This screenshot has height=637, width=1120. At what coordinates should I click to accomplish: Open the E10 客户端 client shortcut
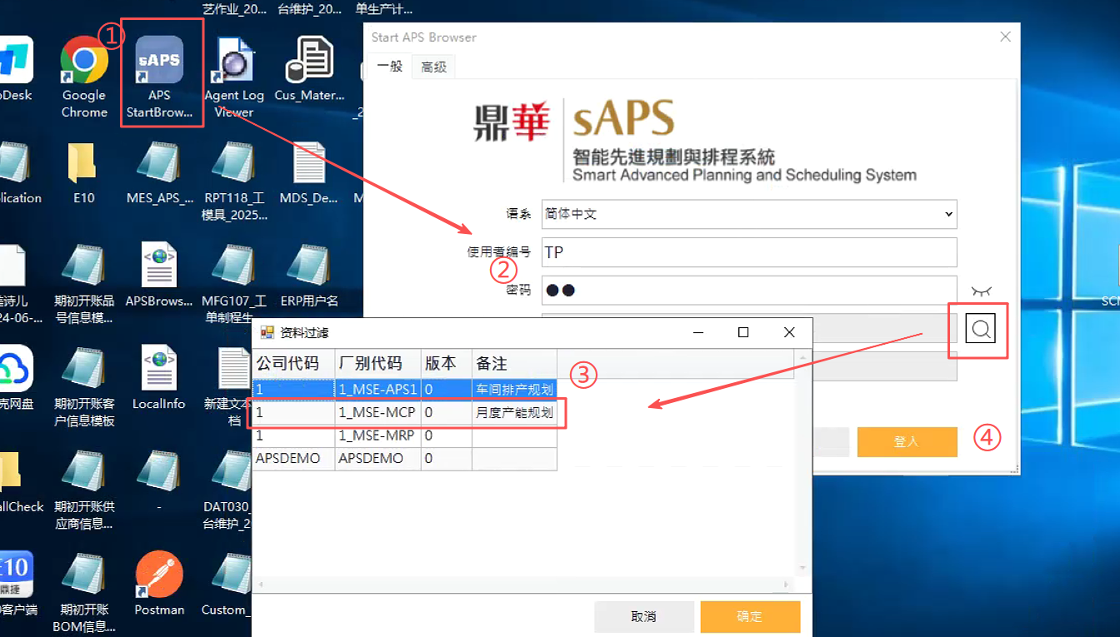[17, 585]
